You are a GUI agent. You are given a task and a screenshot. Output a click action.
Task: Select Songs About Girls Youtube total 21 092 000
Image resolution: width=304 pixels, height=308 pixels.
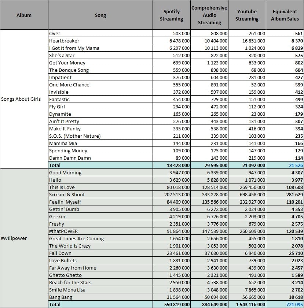click(247, 166)
